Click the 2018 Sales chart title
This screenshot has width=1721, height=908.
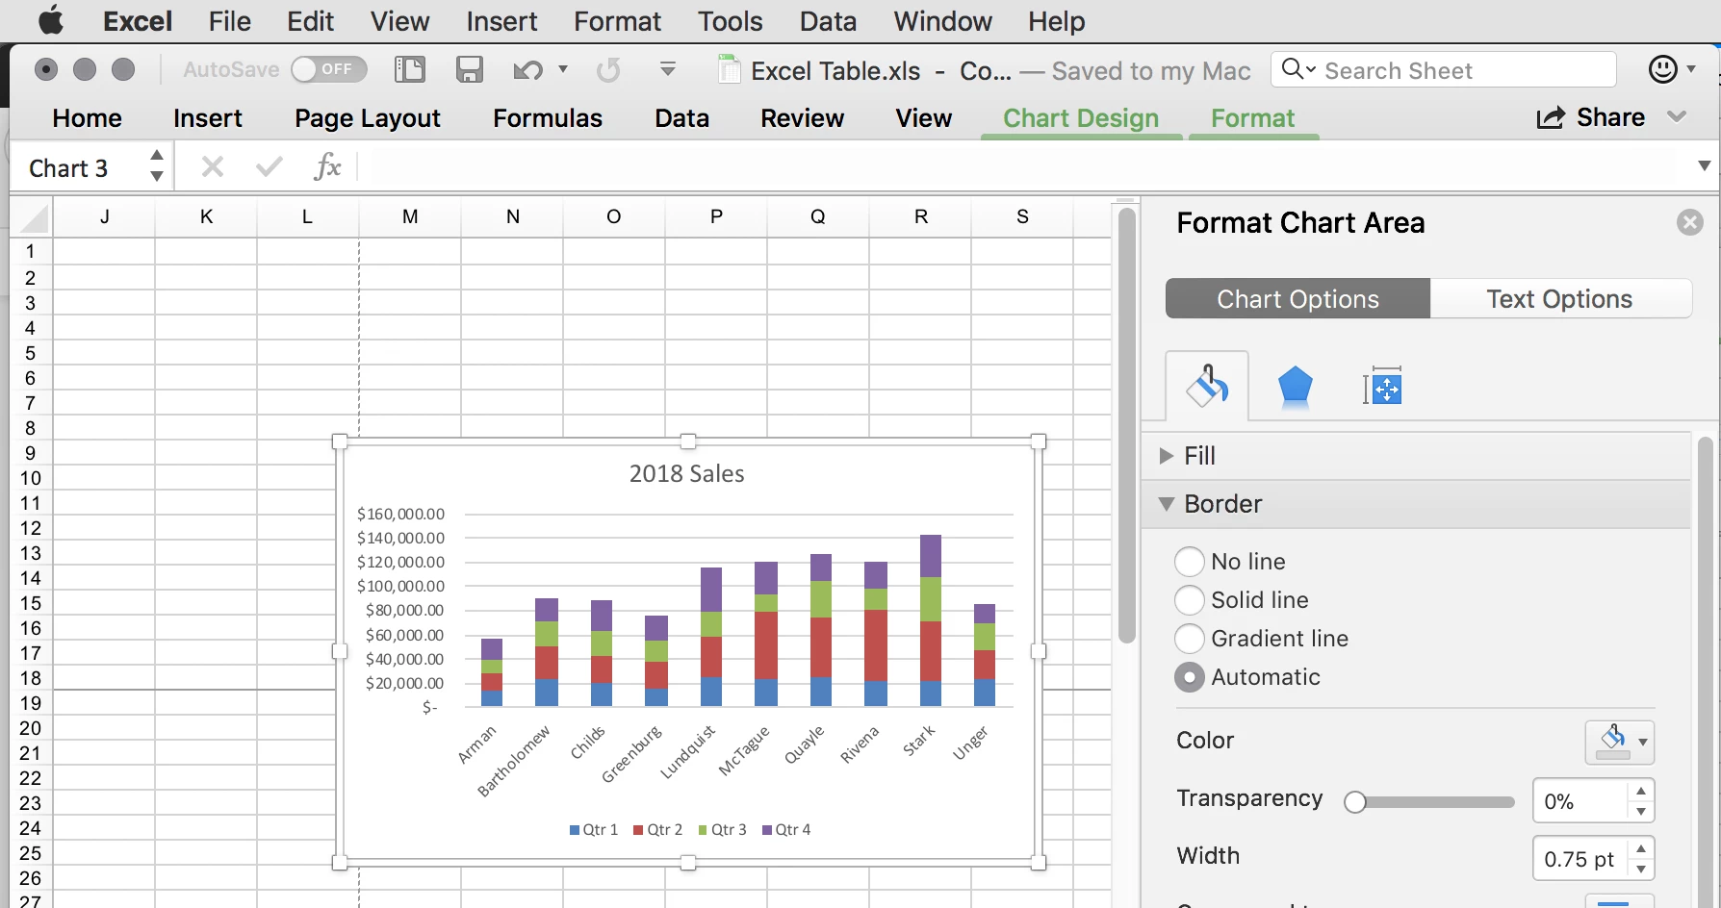686,473
